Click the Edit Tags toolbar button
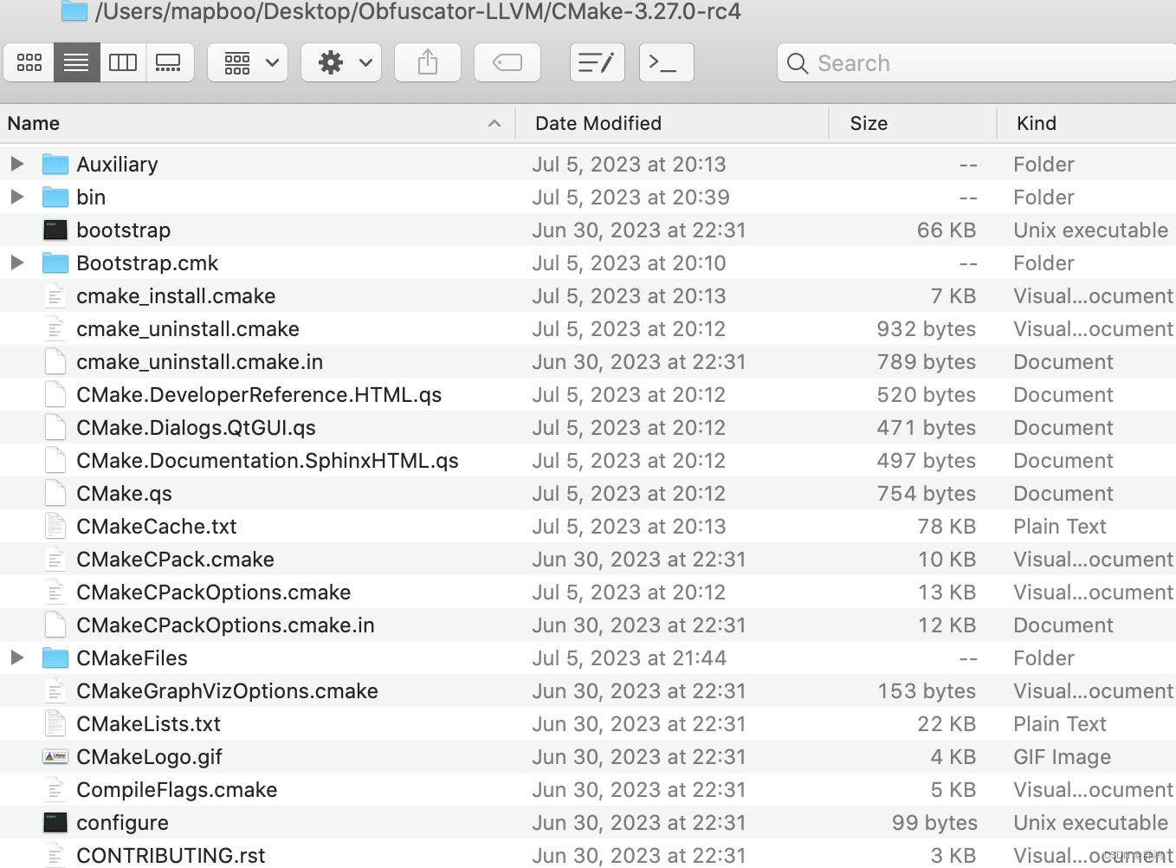This screenshot has width=1176, height=868. pos(507,62)
